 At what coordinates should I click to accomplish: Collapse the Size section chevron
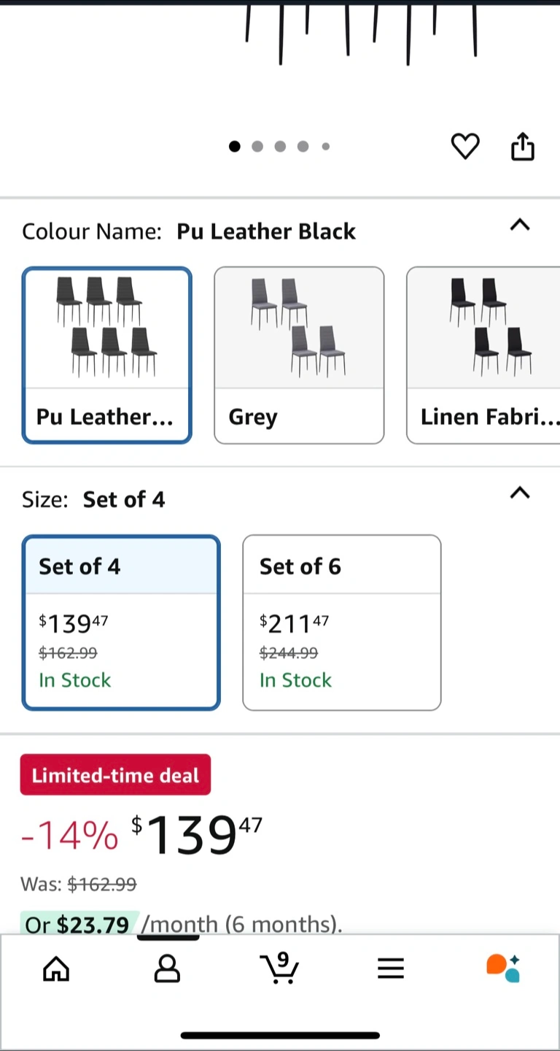pos(520,493)
